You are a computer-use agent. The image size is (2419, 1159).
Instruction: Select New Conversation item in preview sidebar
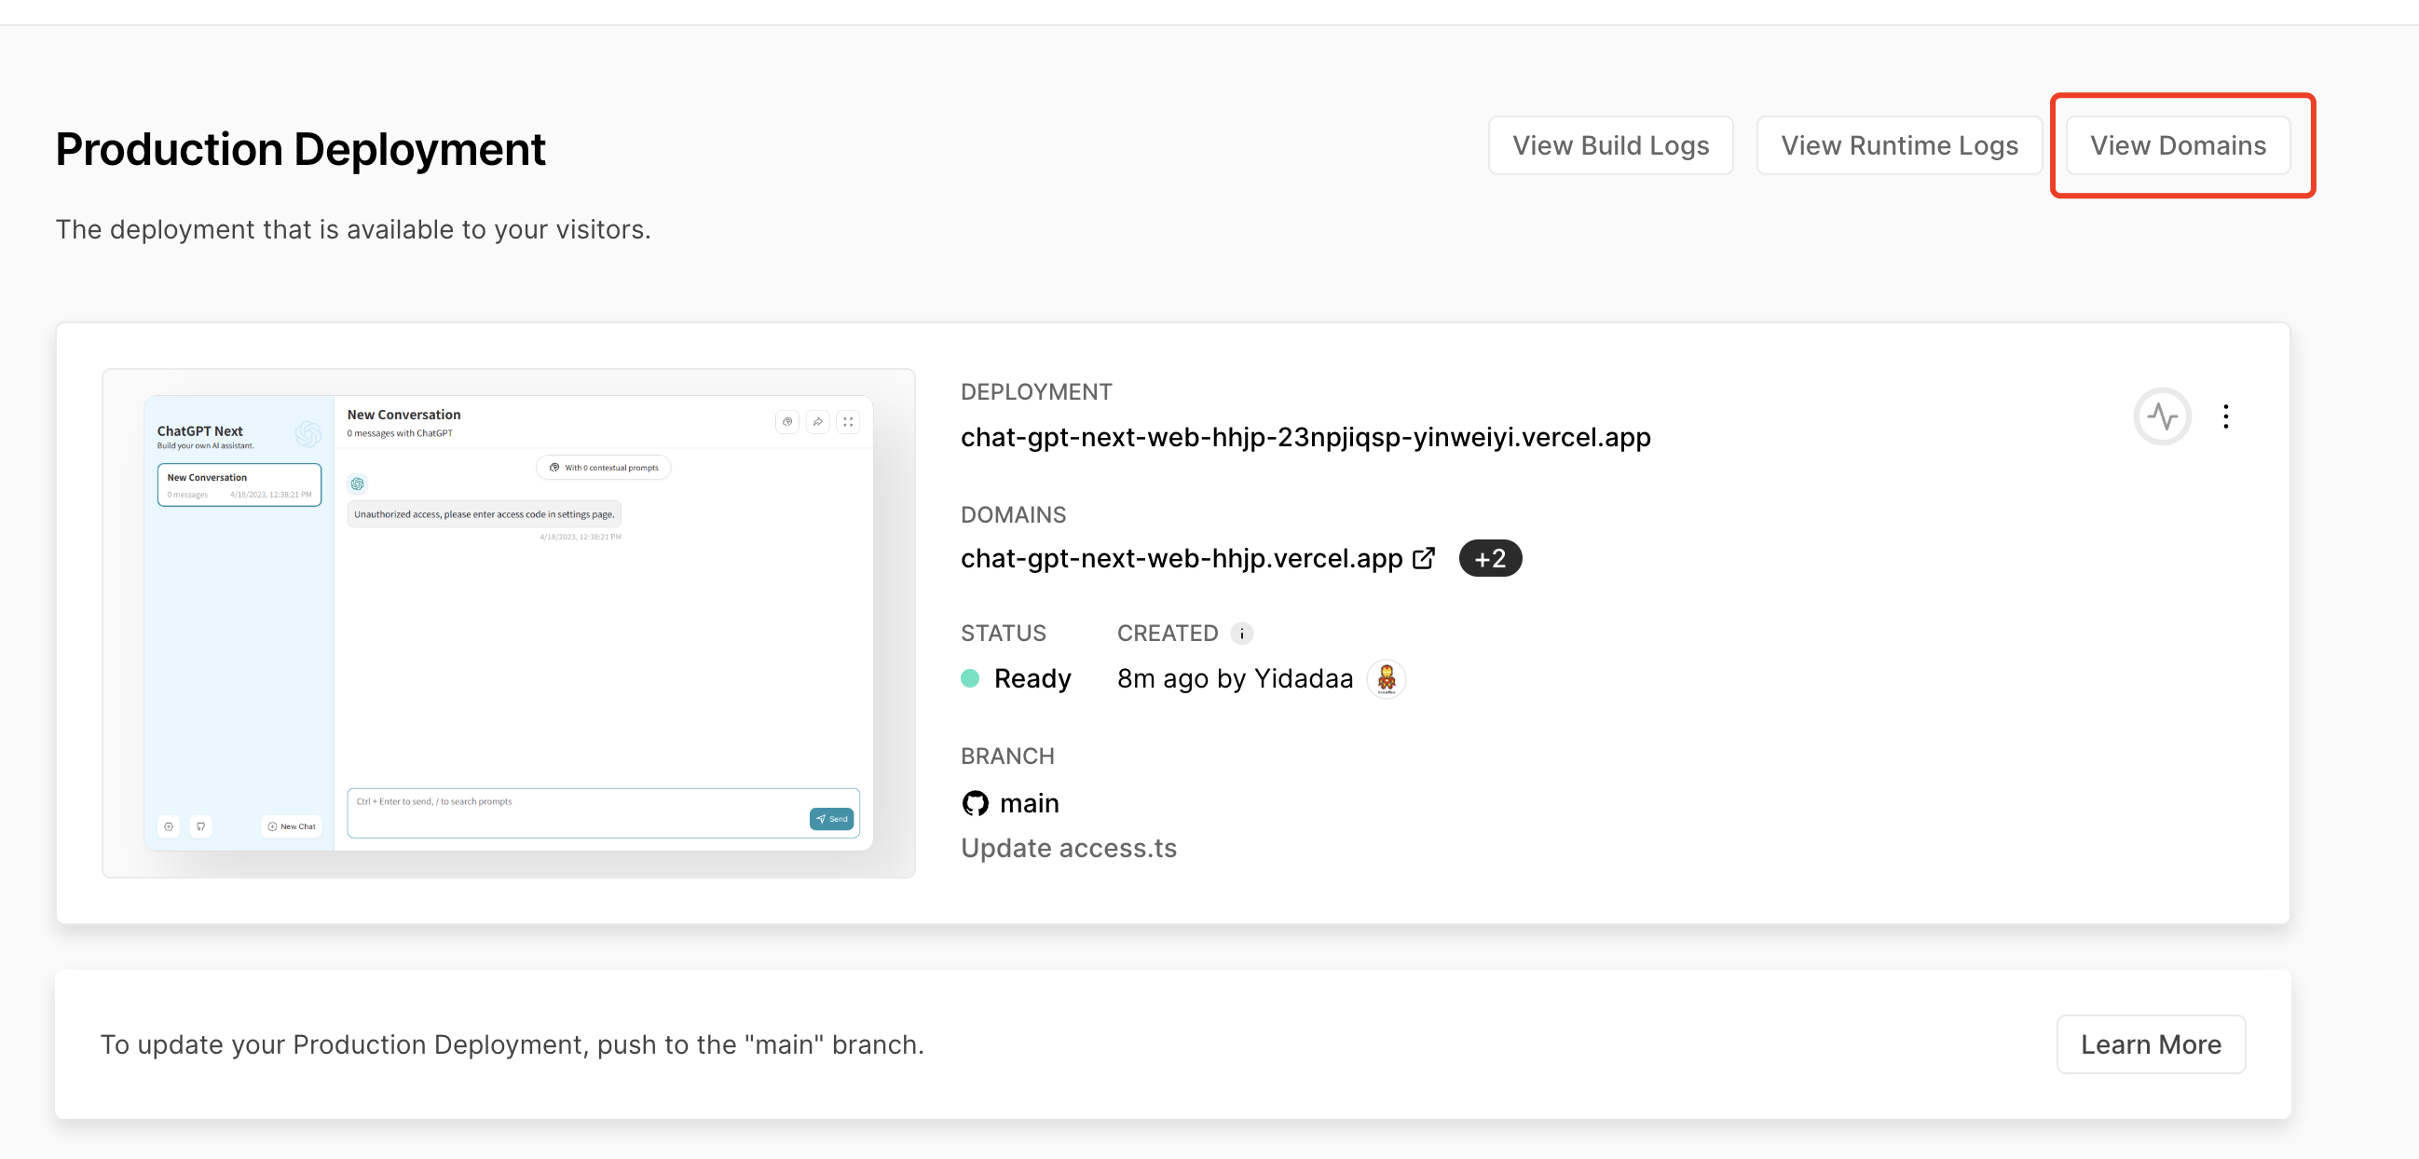[x=239, y=484]
